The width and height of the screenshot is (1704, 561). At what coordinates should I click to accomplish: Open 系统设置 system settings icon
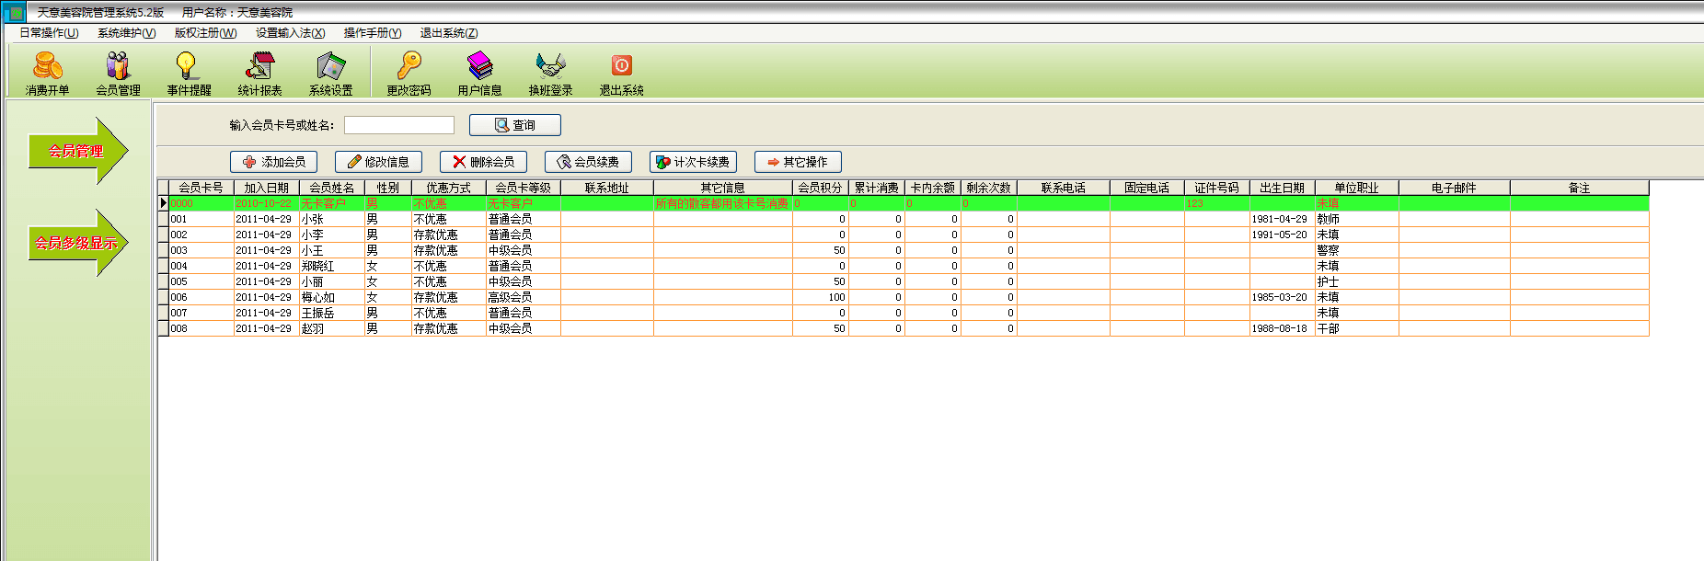330,72
